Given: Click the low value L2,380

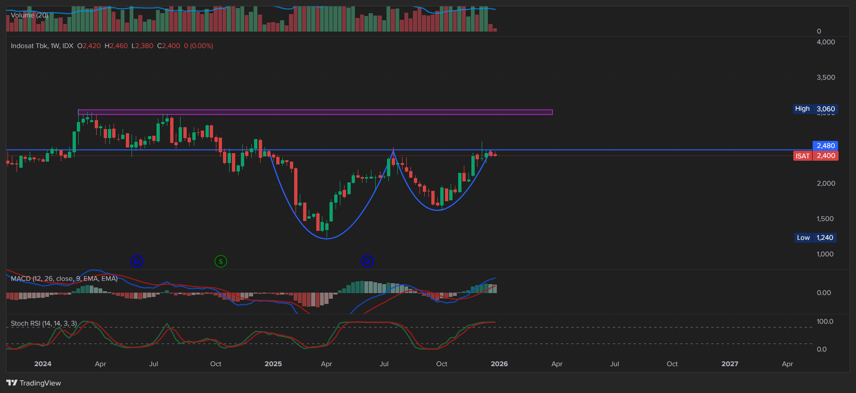Looking at the screenshot, I should [142, 46].
